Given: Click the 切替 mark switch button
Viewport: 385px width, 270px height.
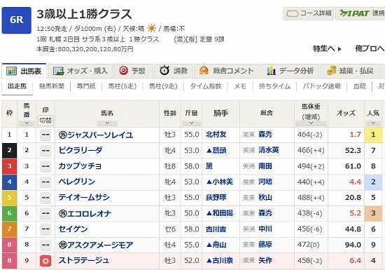Looking at the screenshot, I should click(x=45, y=121).
